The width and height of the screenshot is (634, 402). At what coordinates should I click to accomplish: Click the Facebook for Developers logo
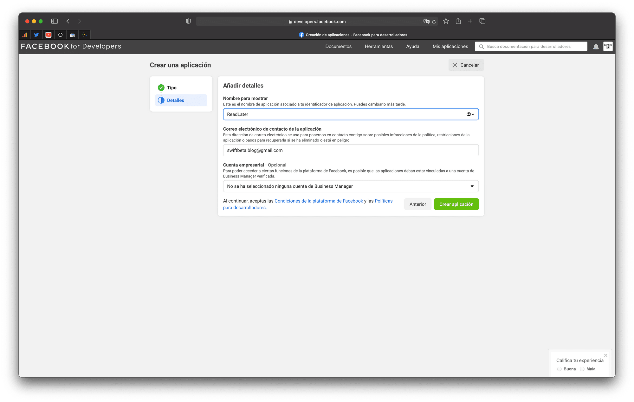click(x=71, y=46)
